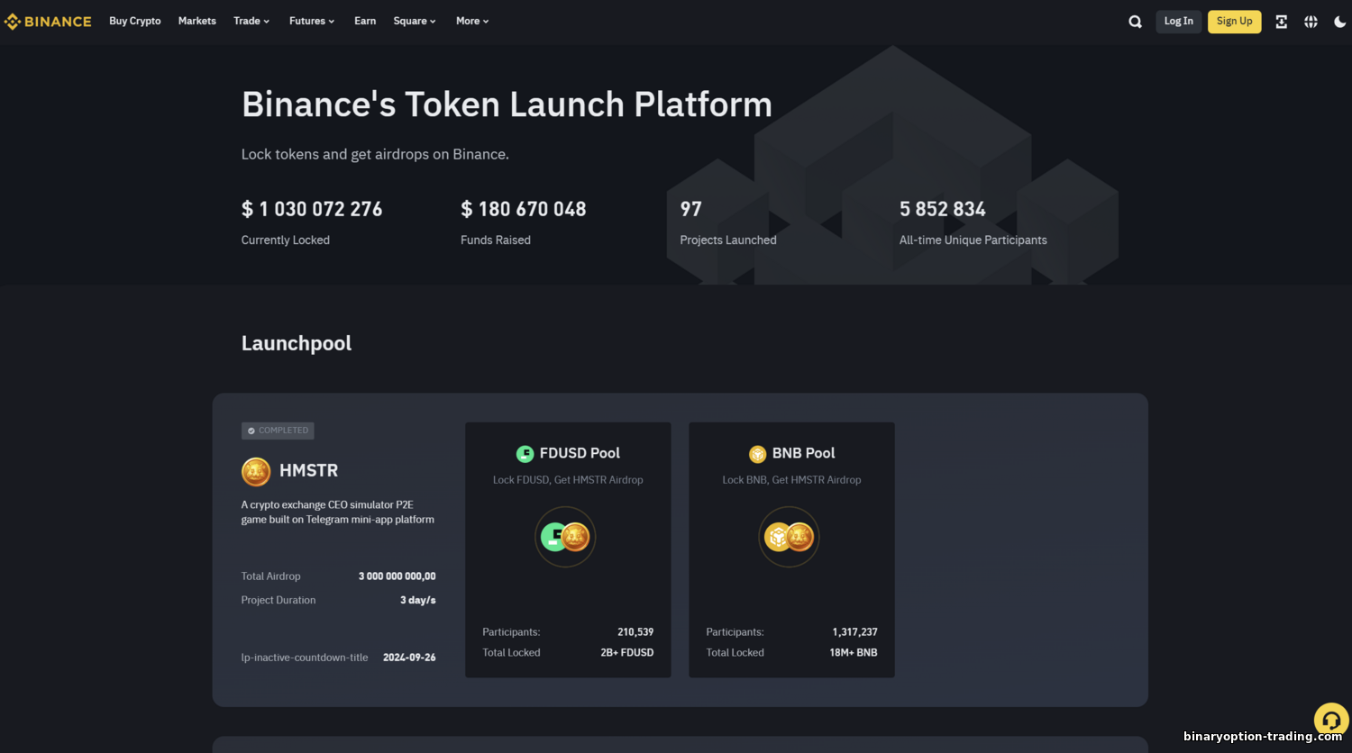Viewport: 1352px width, 753px height.
Task: Open the app download QR icon
Action: (x=1281, y=22)
